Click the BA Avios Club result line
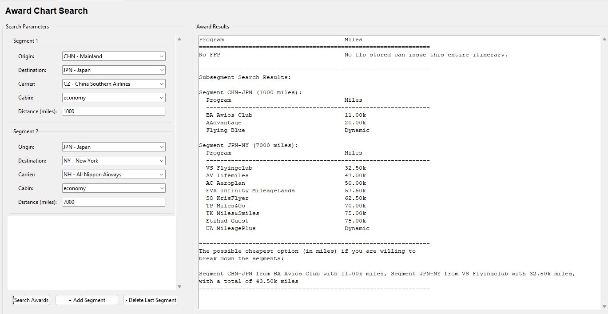 [229, 115]
